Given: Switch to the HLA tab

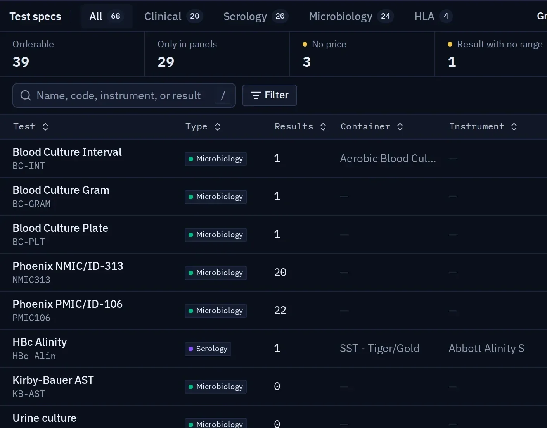Looking at the screenshot, I should (x=433, y=16).
